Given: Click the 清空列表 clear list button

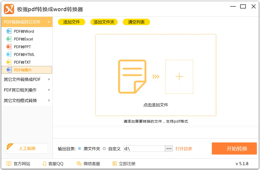Looking at the screenshot, I should coord(136,22).
